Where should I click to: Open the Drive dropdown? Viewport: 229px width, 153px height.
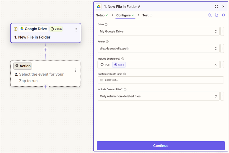point(158,31)
